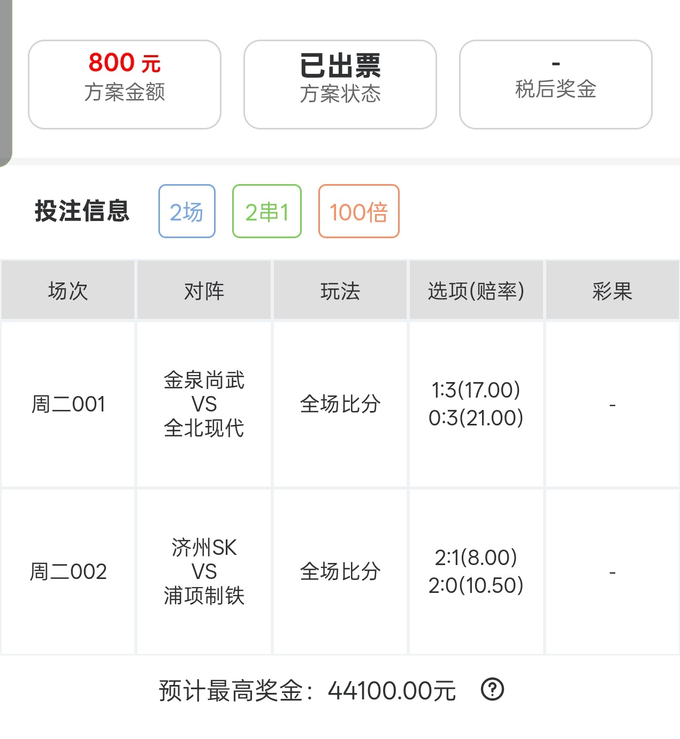Click the 投注信息 section title

tap(82, 211)
